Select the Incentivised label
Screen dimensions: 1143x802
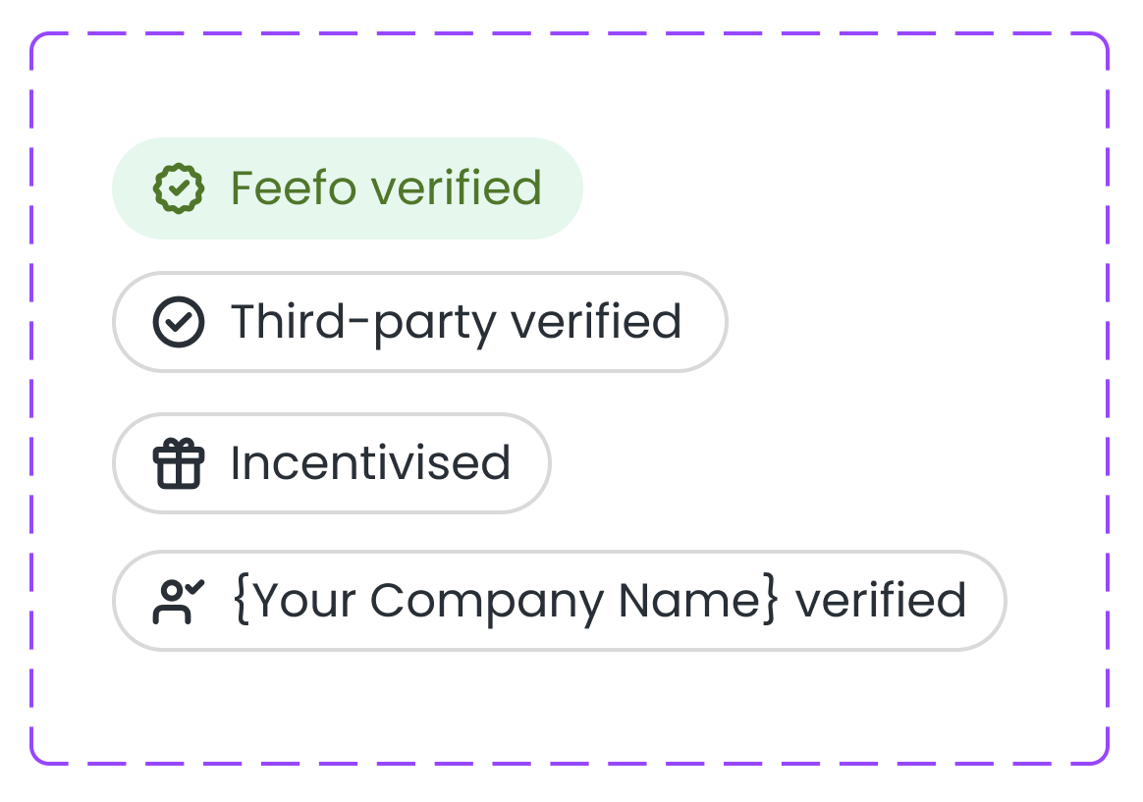(x=370, y=462)
